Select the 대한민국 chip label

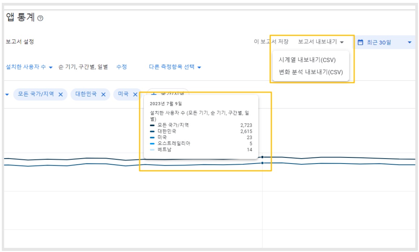(x=86, y=94)
